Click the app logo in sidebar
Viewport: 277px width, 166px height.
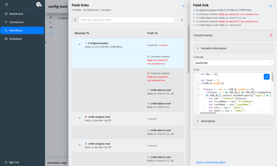tap(39, 4)
